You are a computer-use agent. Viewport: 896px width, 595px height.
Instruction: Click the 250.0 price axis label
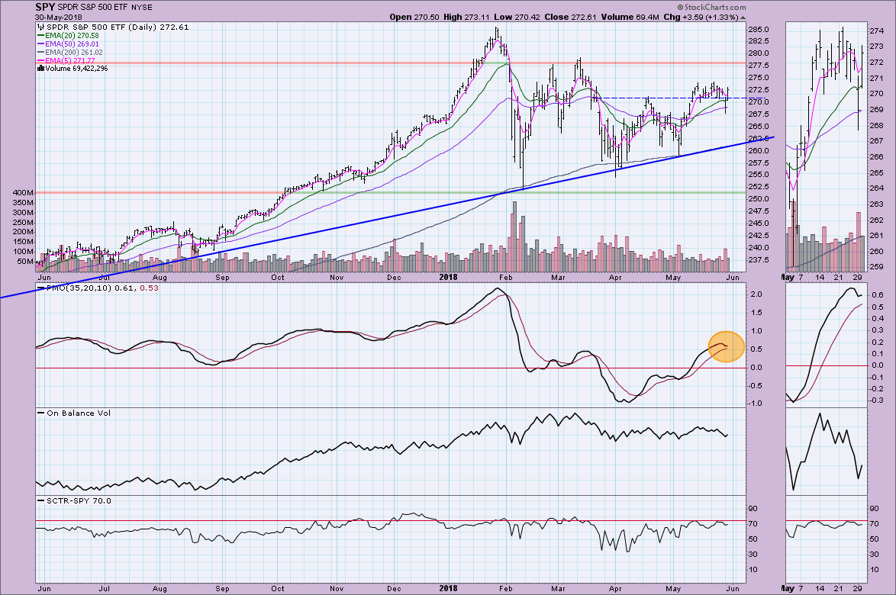[759, 199]
